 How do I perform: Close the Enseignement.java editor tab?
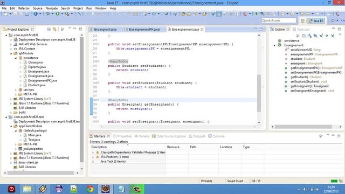(x=202, y=29)
